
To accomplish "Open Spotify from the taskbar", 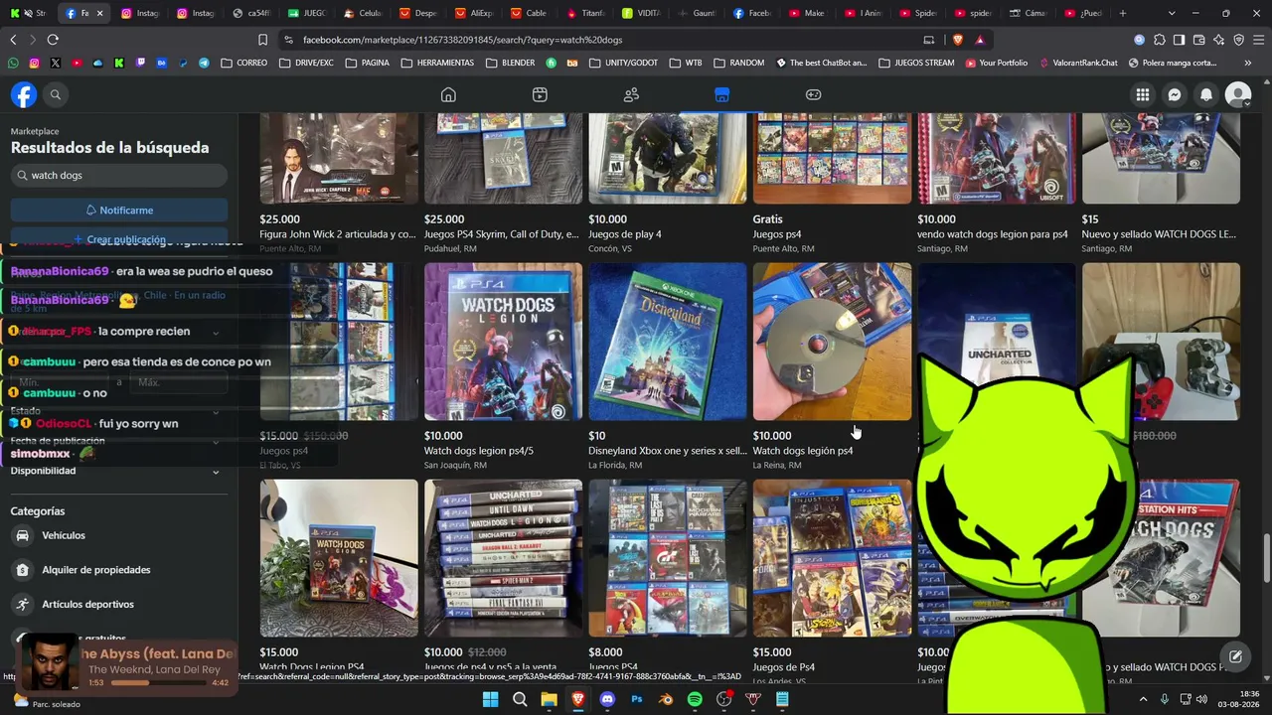I will (x=695, y=699).
